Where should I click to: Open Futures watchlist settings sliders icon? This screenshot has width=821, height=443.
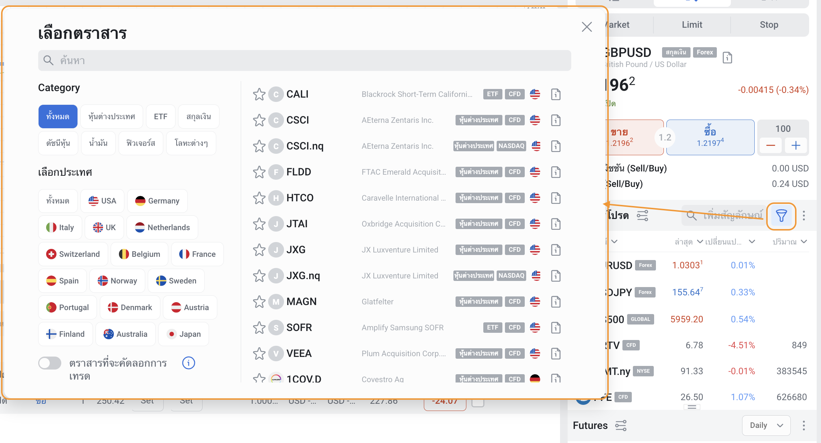621,425
